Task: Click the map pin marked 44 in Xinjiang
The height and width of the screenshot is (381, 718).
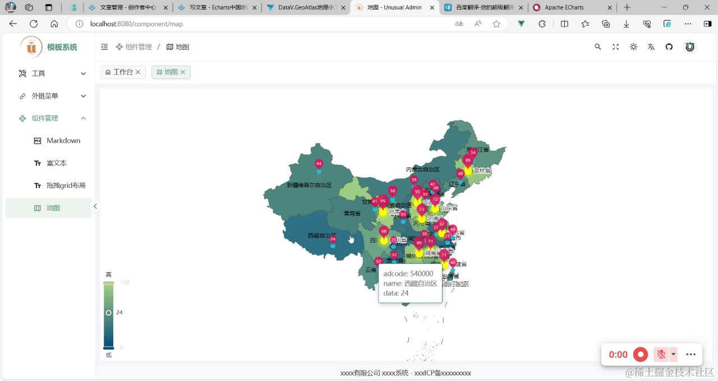Action: pos(319,164)
